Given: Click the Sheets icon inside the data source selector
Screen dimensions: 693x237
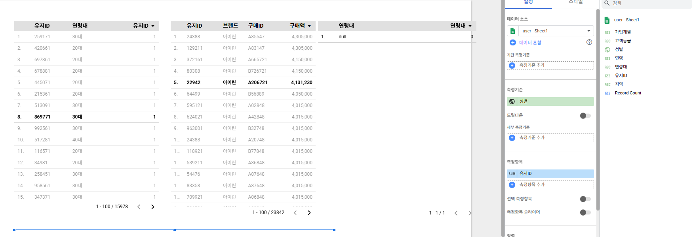Looking at the screenshot, I should pyautogui.click(x=513, y=31).
